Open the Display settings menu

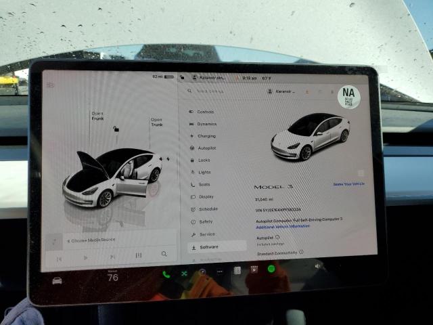tap(202, 197)
